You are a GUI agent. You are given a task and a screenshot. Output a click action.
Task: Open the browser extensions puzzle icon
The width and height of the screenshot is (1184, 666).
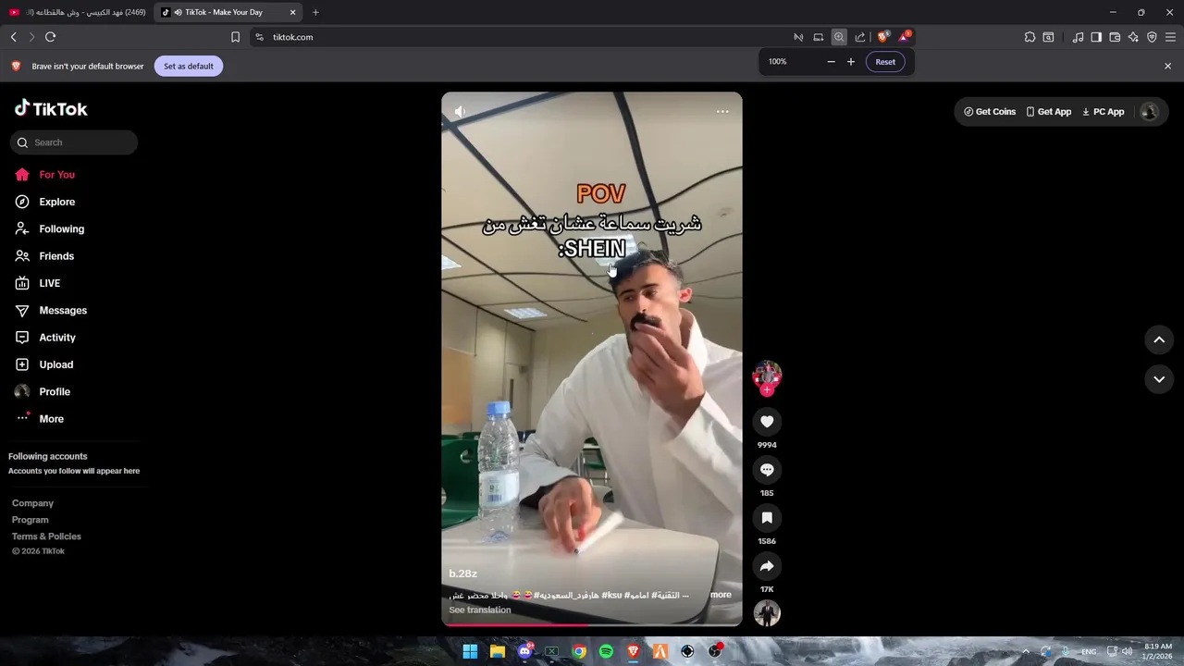coord(1030,37)
